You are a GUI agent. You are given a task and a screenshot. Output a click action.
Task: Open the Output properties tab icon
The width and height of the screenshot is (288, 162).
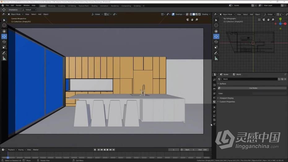214,89
